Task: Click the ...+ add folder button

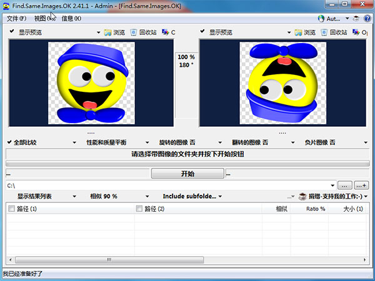Action: [361, 185]
